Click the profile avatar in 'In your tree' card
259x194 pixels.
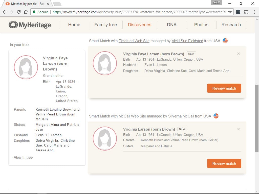[26, 67]
